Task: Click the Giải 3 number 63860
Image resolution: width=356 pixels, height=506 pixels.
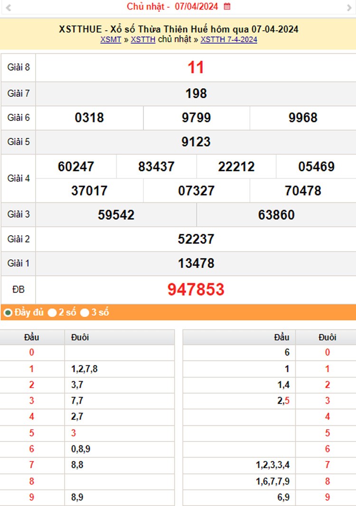Action: [276, 215]
